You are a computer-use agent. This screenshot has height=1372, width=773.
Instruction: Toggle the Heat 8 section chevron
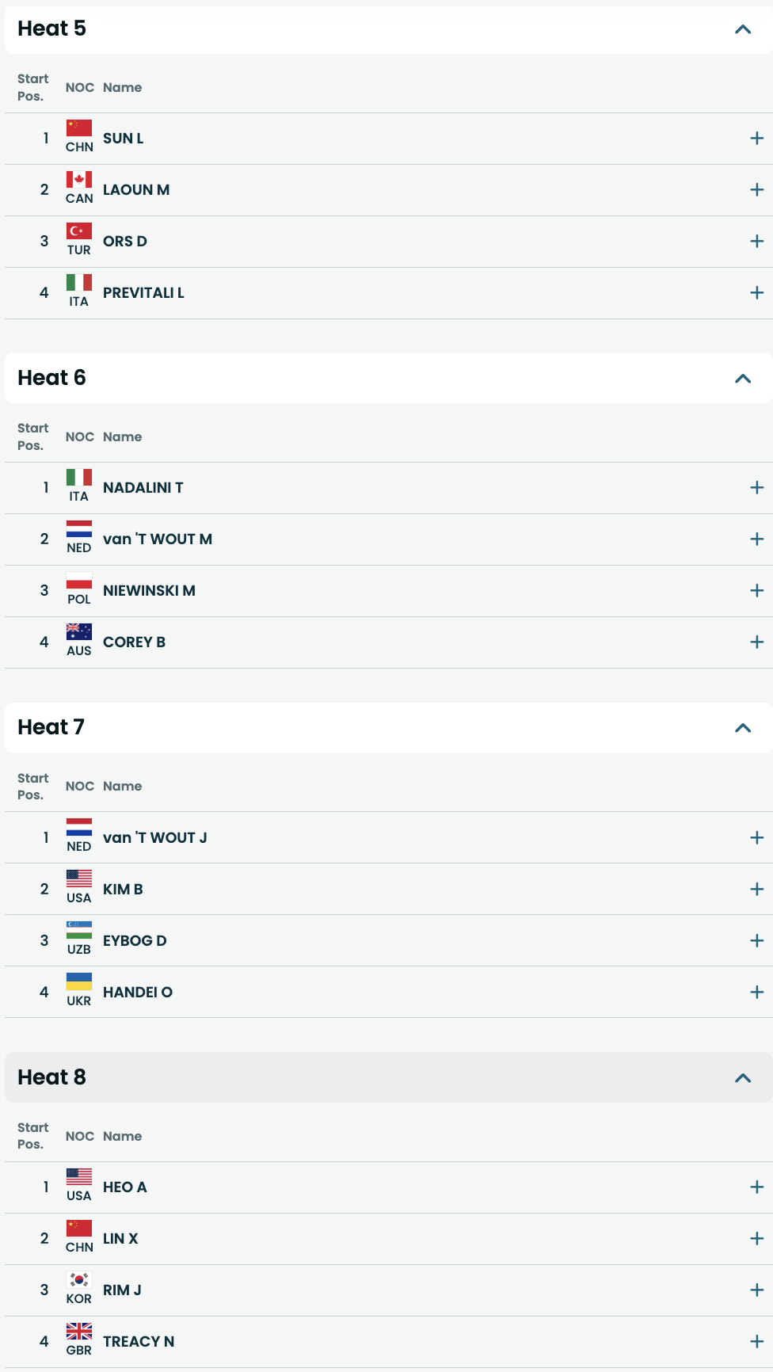tap(742, 1078)
